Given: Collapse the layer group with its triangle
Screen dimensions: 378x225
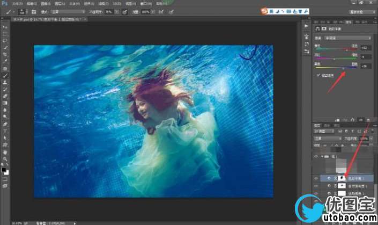Looking at the screenshot, I should 322,156.
